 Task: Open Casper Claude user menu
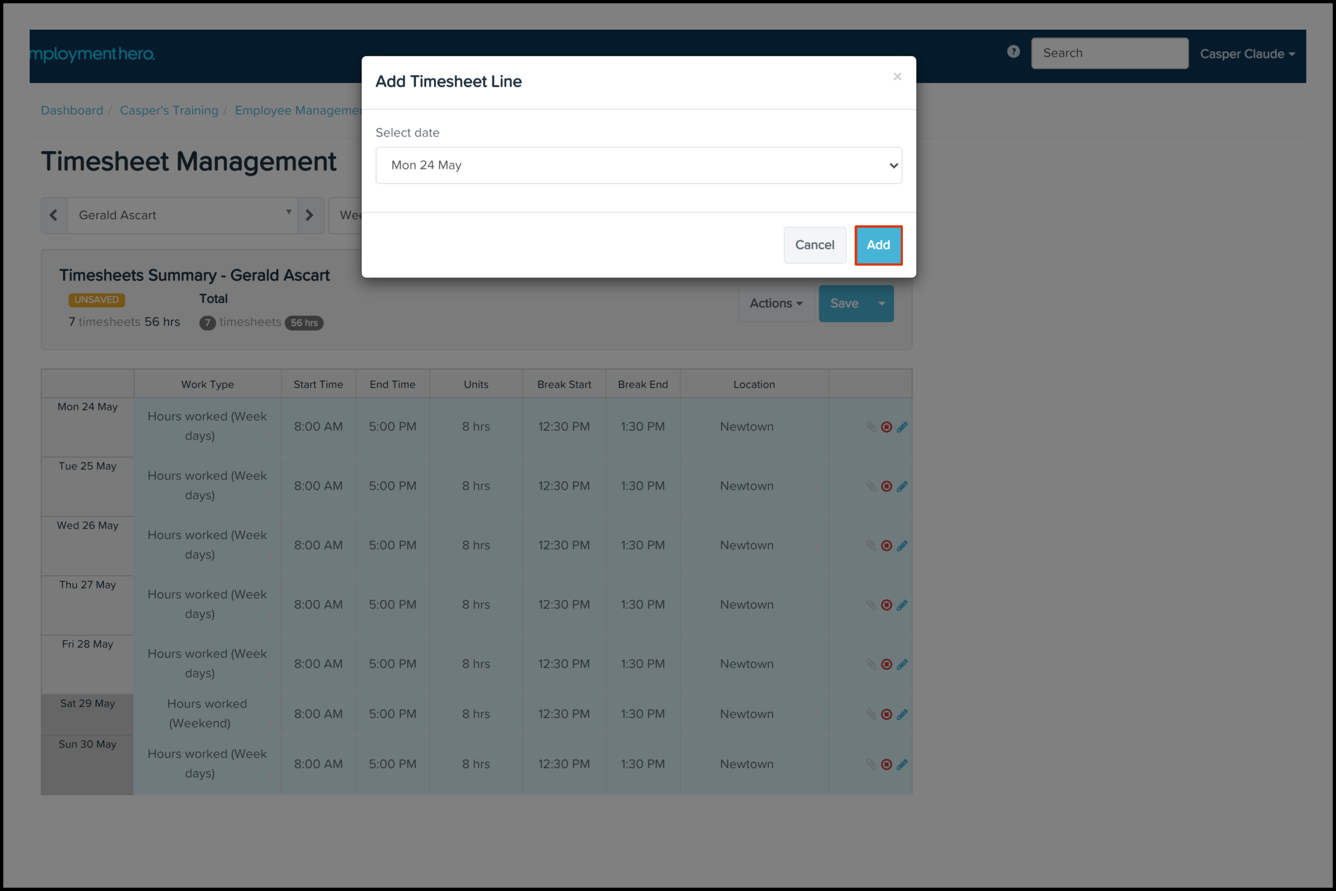click(1247, 54)
